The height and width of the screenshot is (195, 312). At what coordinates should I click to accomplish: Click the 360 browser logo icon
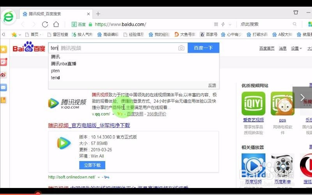tap(8, 17)
